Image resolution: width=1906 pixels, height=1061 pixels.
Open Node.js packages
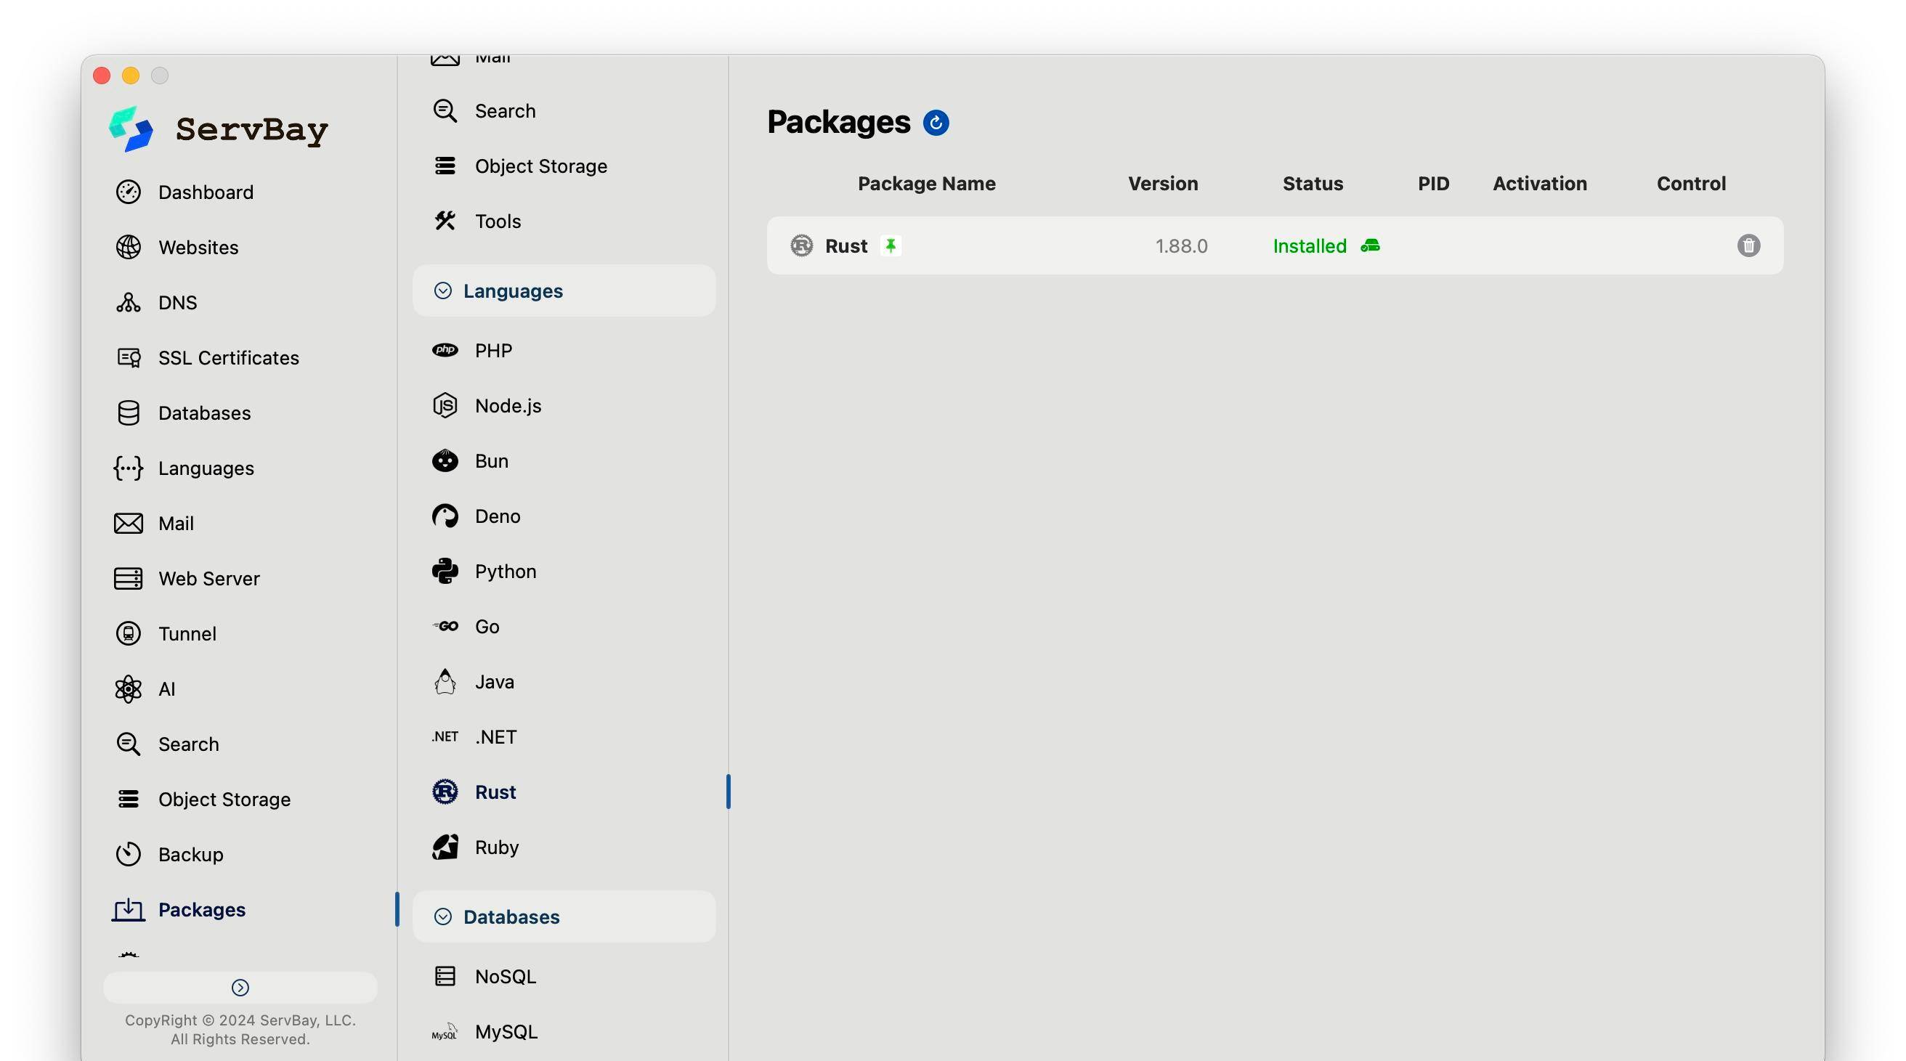(507, 405)
